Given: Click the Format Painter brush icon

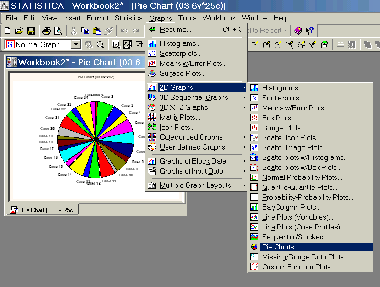Looking at the screenshot, I should pos(108,31).
